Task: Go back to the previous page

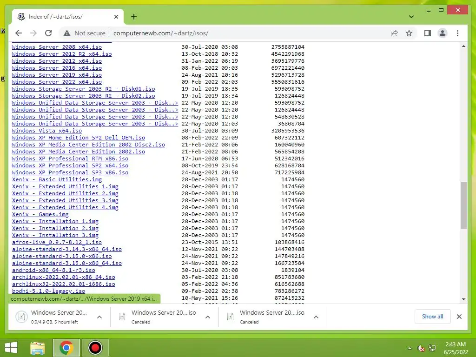Action: pos(19,33)
